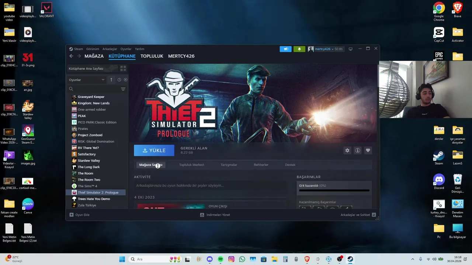Screen dimensions: 472x265
Task: Click Oyun Ekle at bottom left
Action: click(x=80, y=215)
